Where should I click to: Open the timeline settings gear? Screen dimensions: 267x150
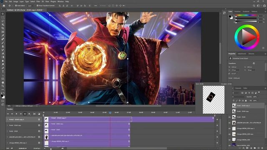coord(29,114)
